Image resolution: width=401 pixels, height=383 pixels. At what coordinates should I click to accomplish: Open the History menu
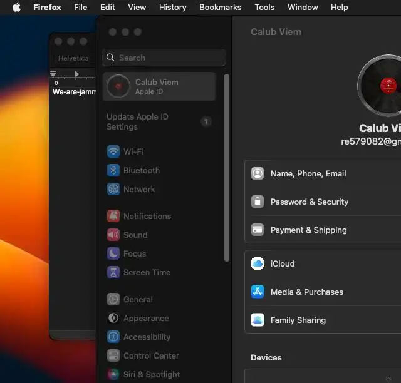(173, 7)
